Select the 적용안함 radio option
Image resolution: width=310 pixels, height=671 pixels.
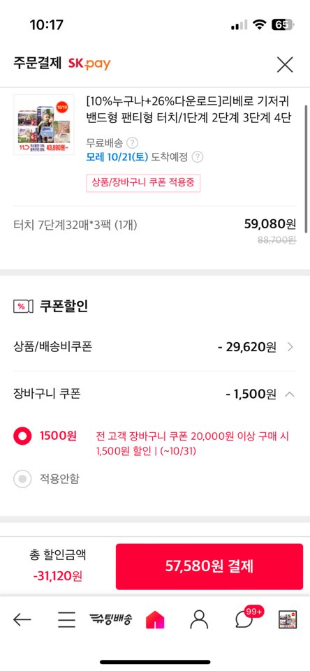22,478
